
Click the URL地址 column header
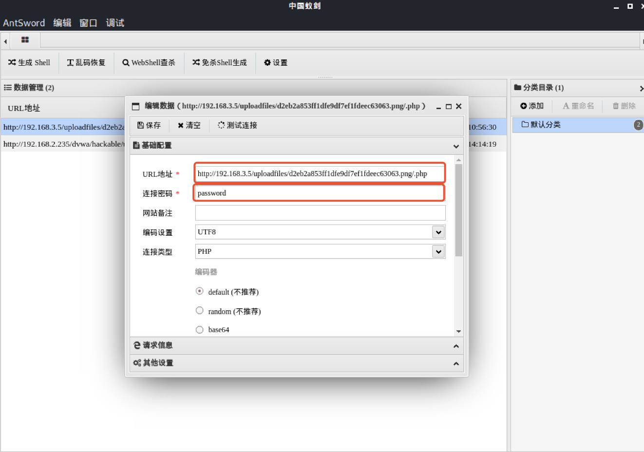[24, 108]
